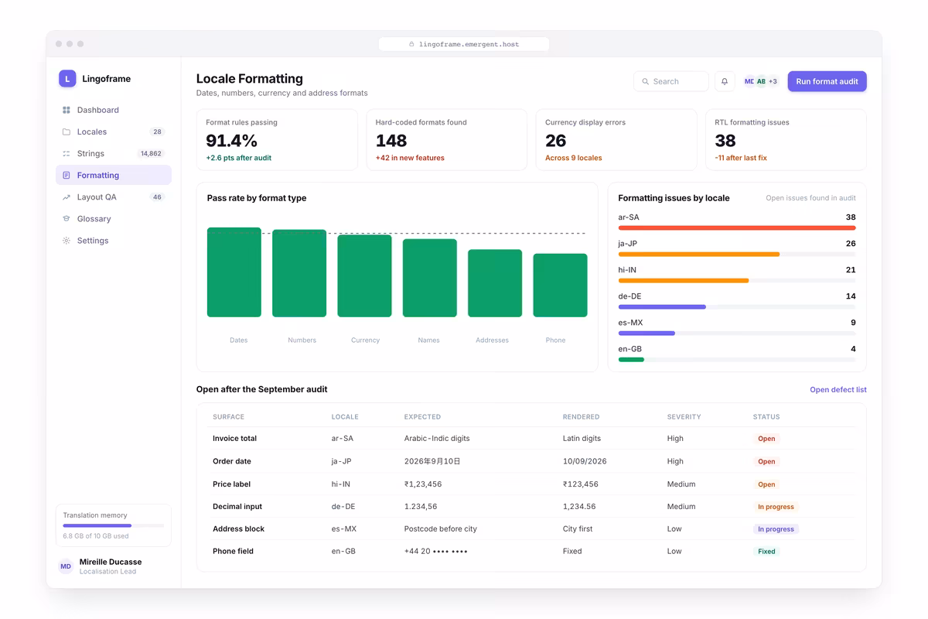The width and height of the screenshot is (928, 619).
Task: Click the SURFACE column header
Action: point(228,417)
